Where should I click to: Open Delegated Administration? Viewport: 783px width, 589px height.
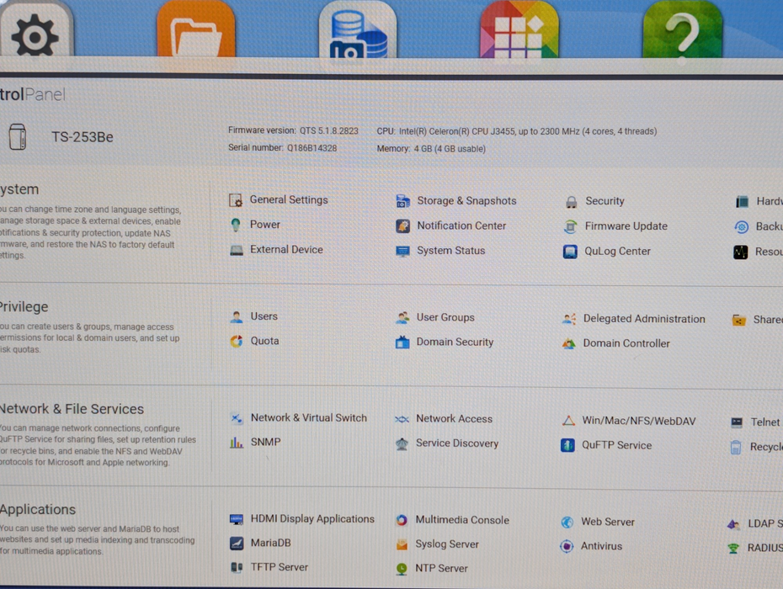[644, 319]
